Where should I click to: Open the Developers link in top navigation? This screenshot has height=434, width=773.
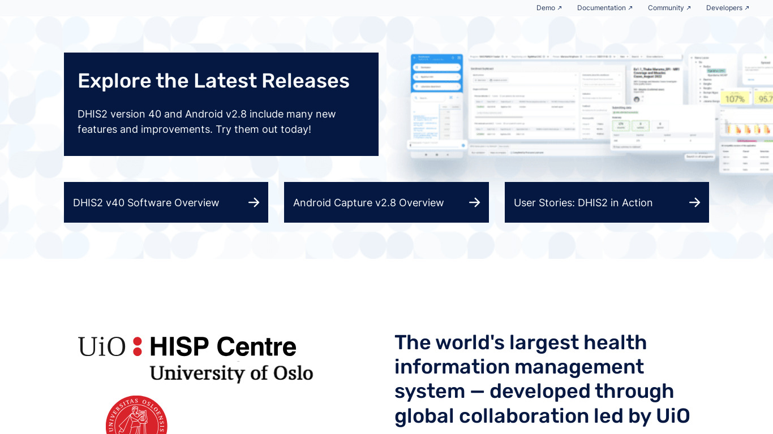point(728,8)
